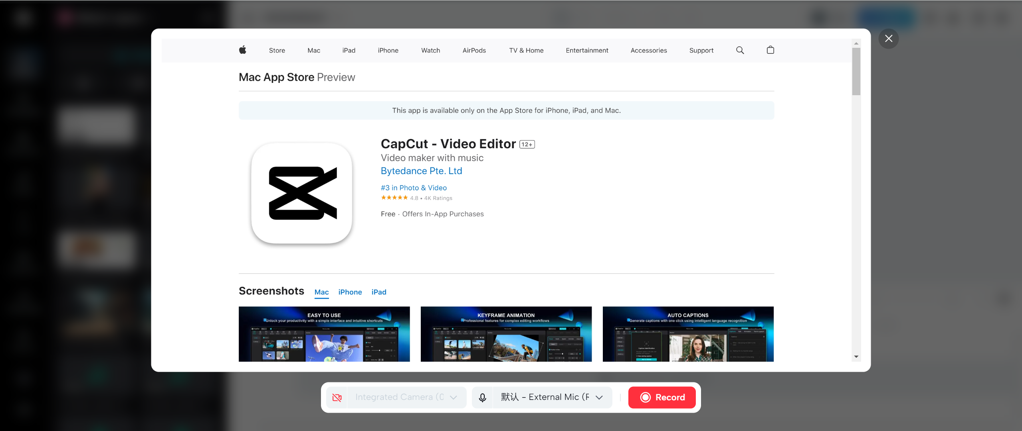The image size is (1022, 431).
Task: Close the Mac App Store preview overlay
Action: tap(888, 38)
